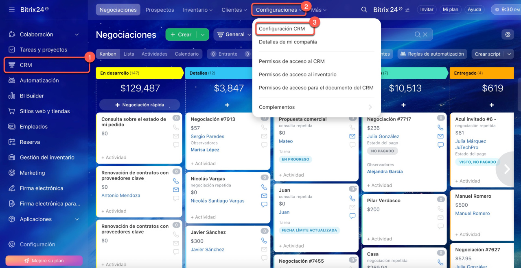Clear search with the X icon

pyautogui.click(x=425, y=35)
